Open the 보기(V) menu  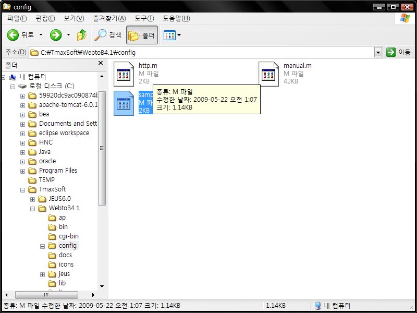[x=73, y=18]
